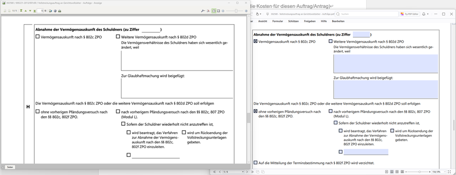Check 'Sofern der Schuldner wiederholt nicht anzutreffen ist' in the PDF editor
Image resolution: width=456 pixels, height=175 pixels.
click(335, 123)
